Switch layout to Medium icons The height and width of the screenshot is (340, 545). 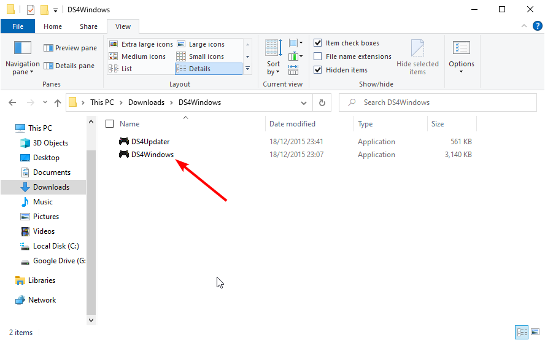[137, 56]
